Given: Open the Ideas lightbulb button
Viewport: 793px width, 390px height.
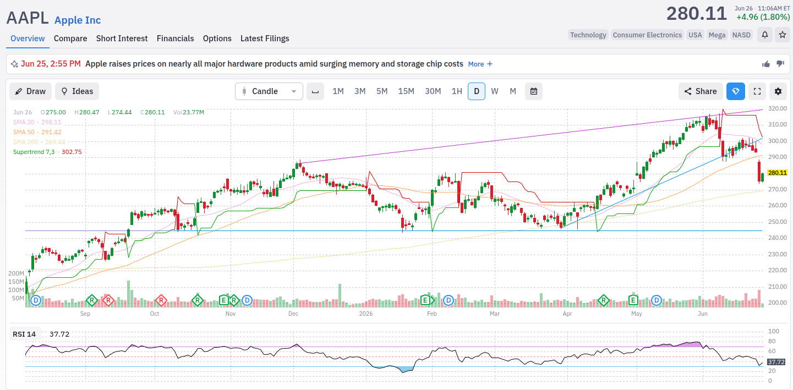Looking at the screenshot, I should [x=77, y=91].
